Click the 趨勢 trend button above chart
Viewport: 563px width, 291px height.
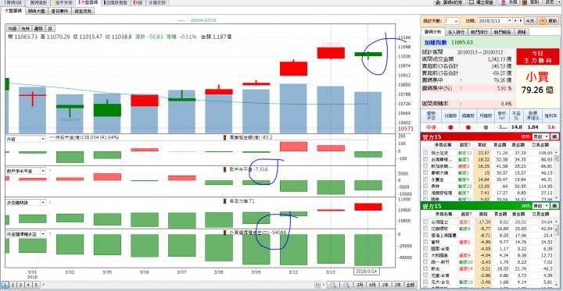pyautogui.click(x=38, y=28)
